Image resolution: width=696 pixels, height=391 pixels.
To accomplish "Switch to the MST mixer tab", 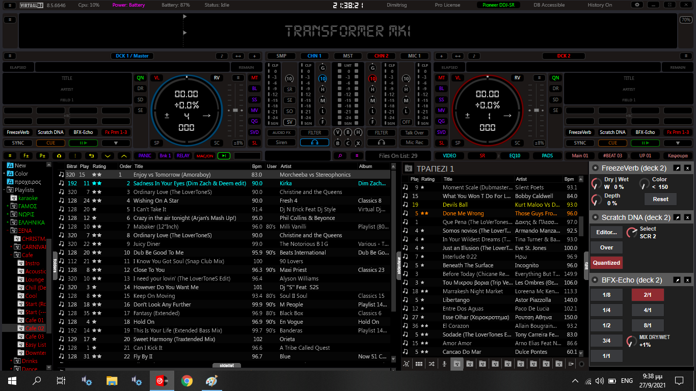I will click(348, 56).
